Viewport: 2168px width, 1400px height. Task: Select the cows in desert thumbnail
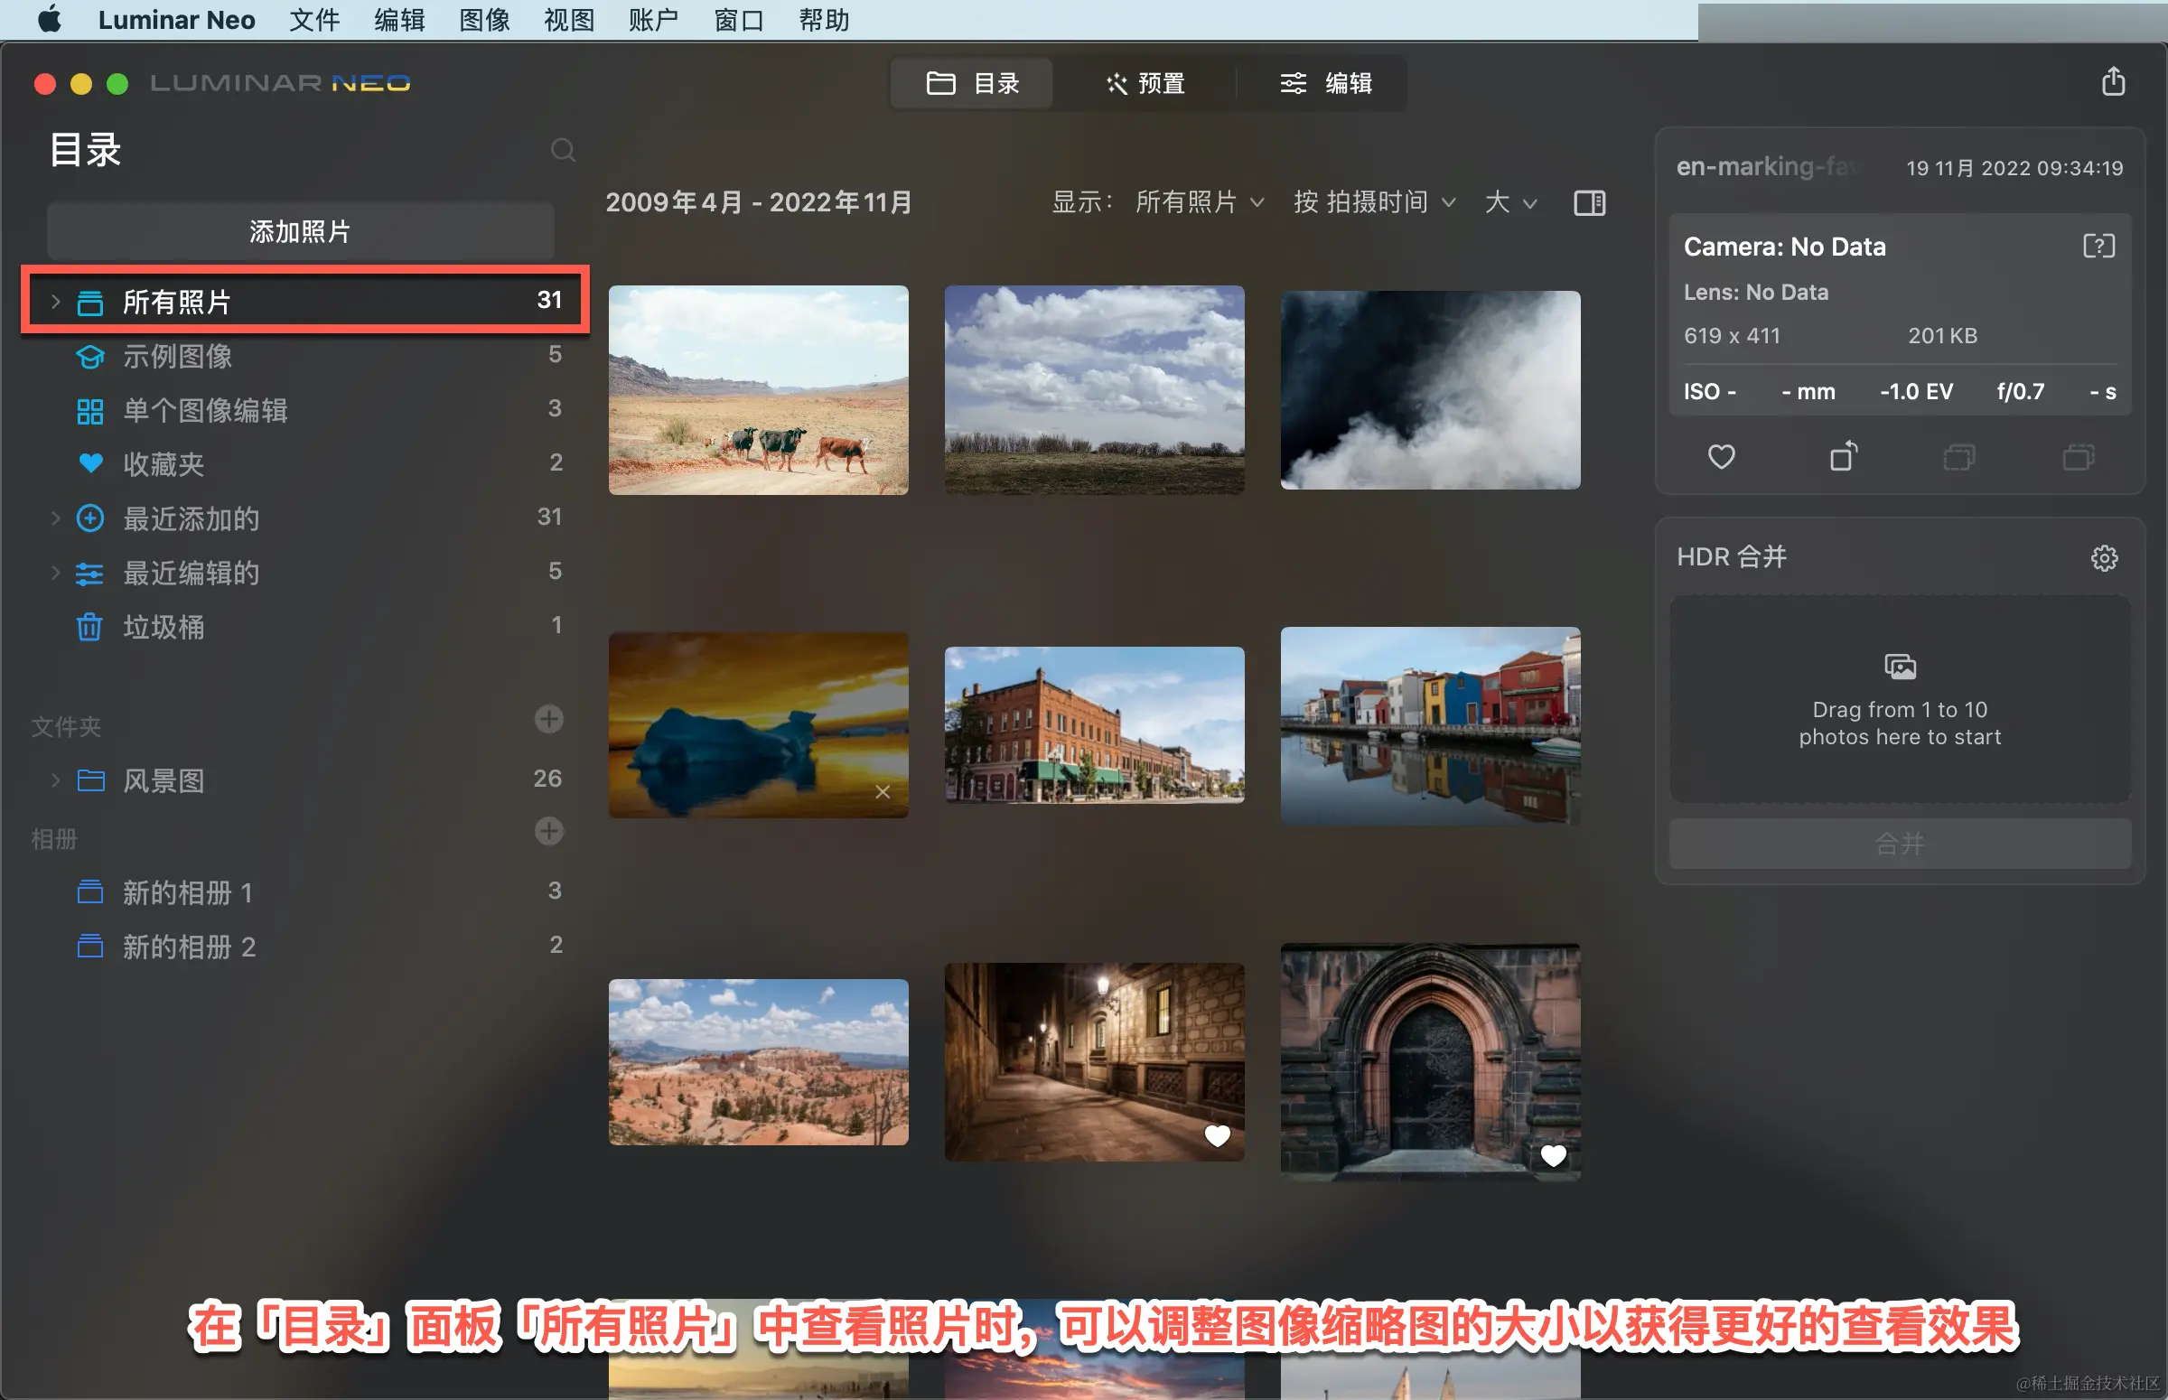click(x=757, y=390)
